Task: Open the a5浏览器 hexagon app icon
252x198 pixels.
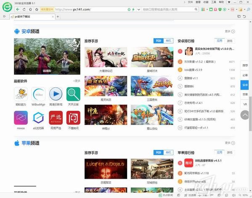Action: [38, 118]
